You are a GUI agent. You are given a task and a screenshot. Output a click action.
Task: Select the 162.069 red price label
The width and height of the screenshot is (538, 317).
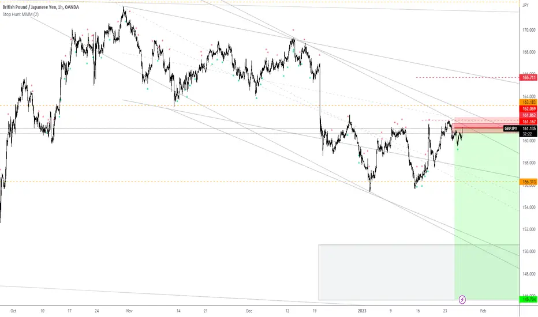529,109
